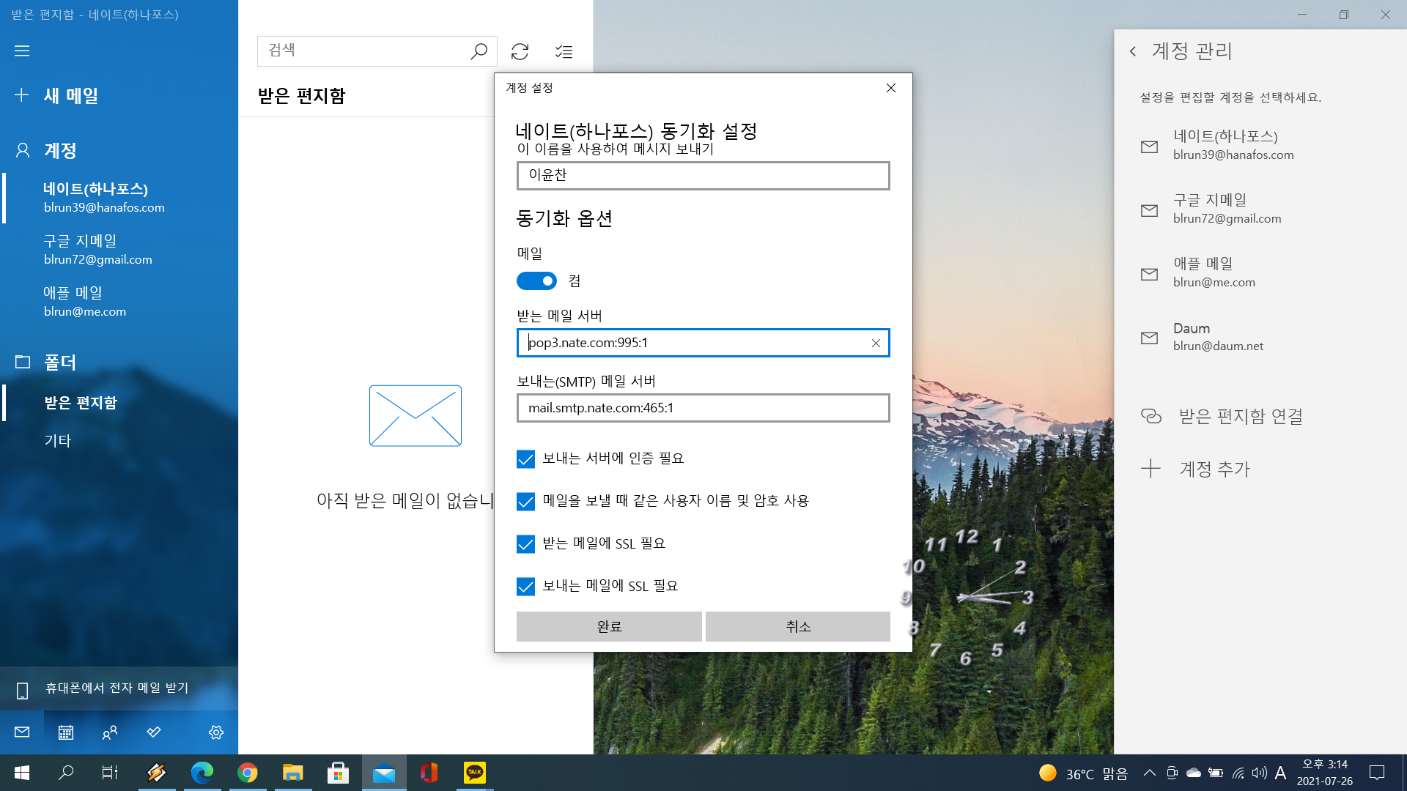Image resolution: width=1407 pixels, height=791 pixels.
Task: Switch to Calendar app icon
Action: tap(66, 732)
